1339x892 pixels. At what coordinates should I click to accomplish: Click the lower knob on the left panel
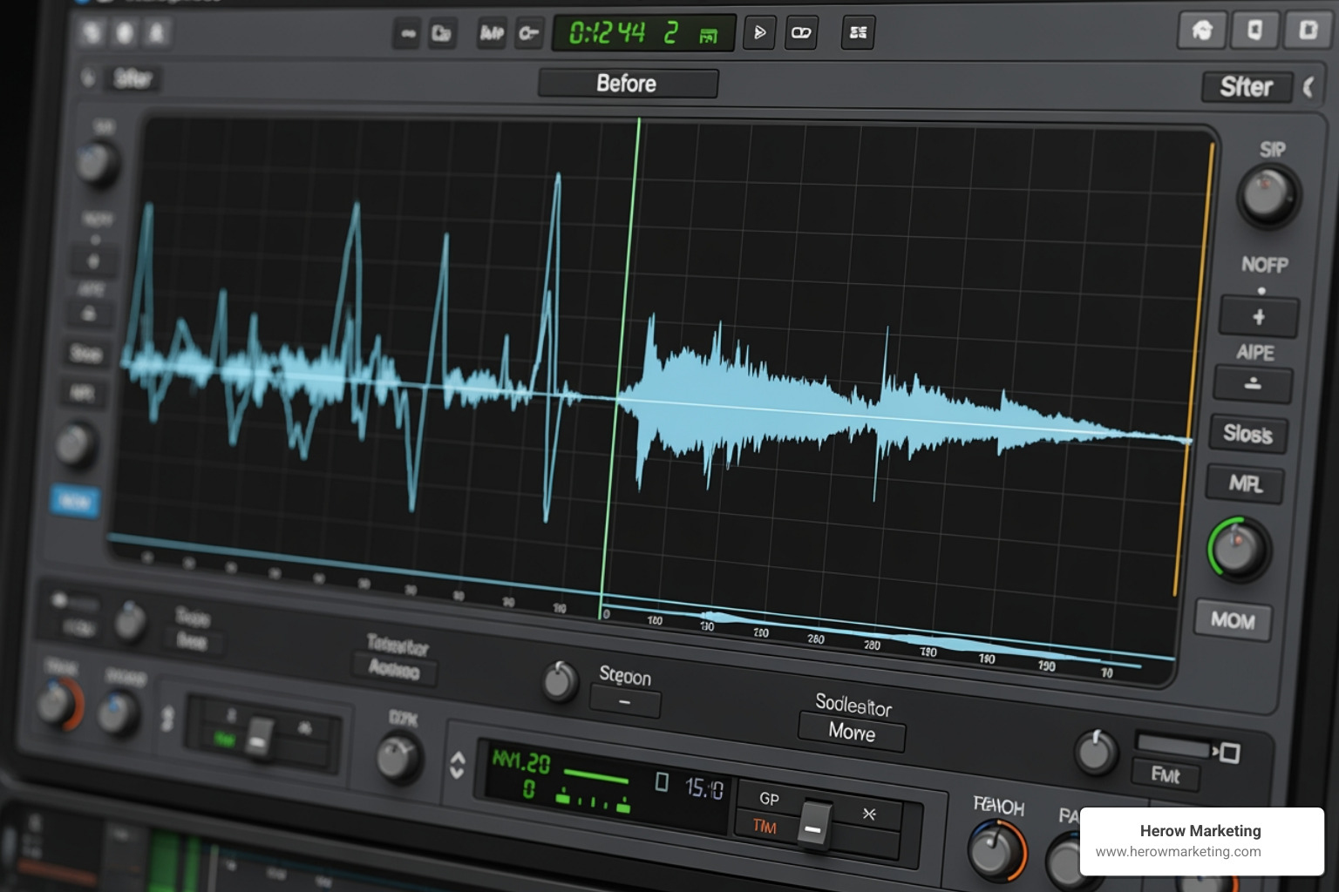click(77, 444)
